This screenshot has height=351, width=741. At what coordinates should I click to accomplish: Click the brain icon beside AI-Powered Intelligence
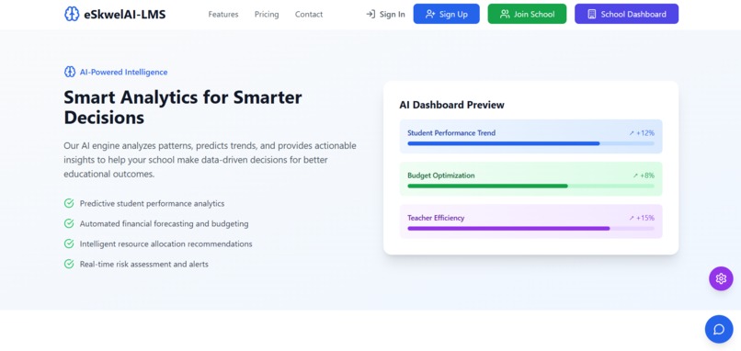[70, 72]
